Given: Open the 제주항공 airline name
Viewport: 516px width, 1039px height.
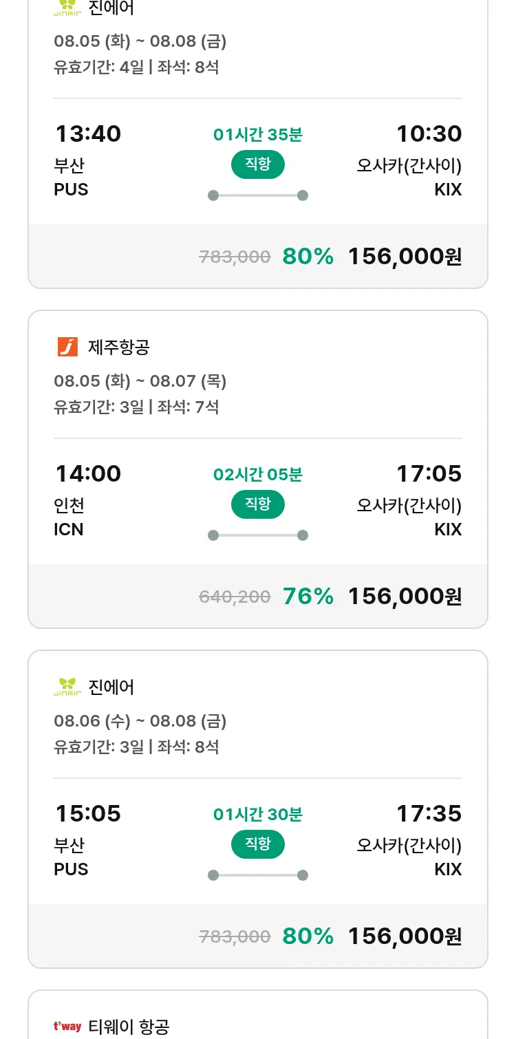Looking at the screenshot, I should click(118, 347).
